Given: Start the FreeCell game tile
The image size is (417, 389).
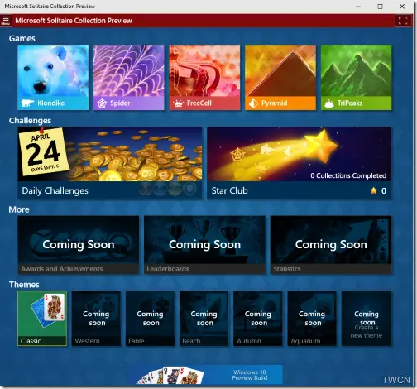Looking at the screenshot, I should [204, 78].
